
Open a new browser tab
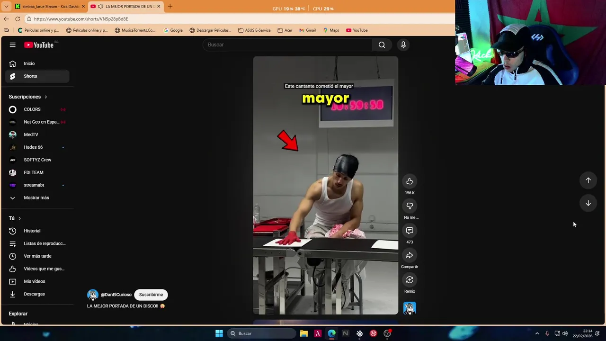[x=170, y=7]
